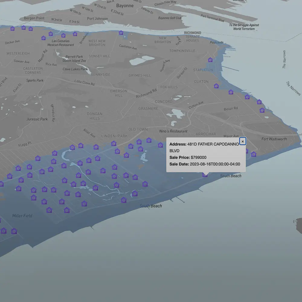Click the 481D Father Capodanno address text
Screen dimensions: 302x302
click(213, 144)
